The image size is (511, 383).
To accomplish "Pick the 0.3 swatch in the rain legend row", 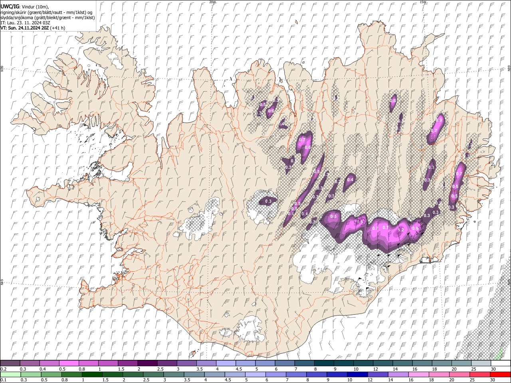I will point(31,374).
